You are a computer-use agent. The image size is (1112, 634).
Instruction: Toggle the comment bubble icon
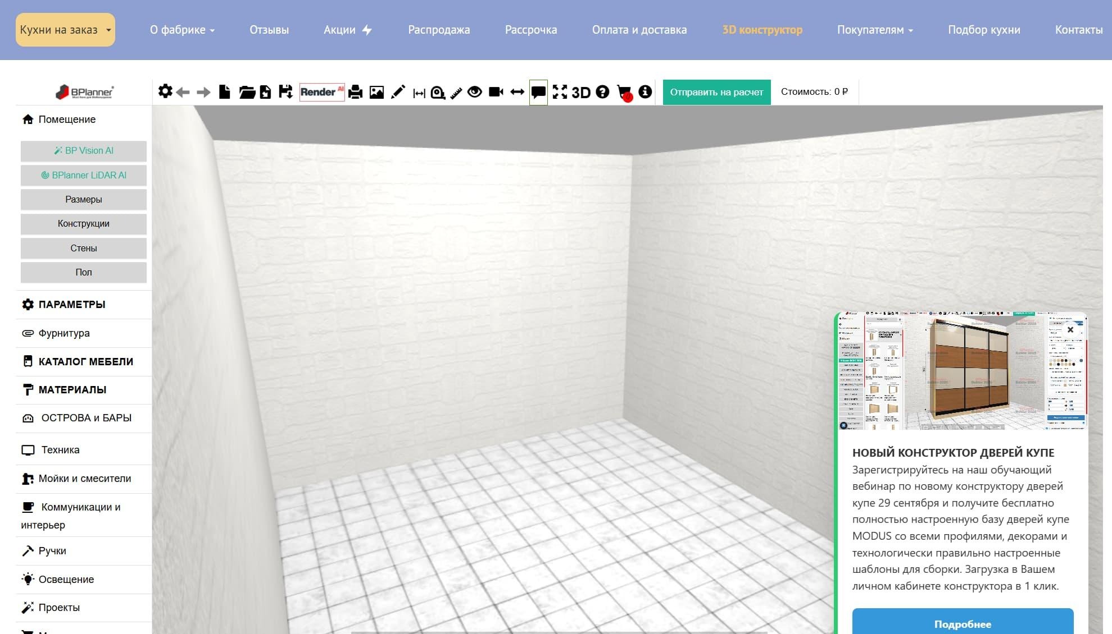coord(538,92)
